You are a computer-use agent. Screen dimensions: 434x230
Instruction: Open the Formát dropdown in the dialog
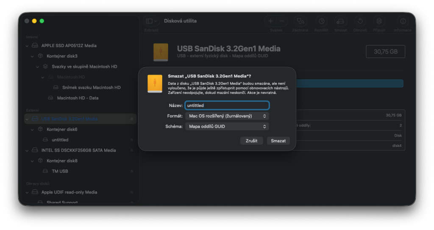click(x=227, y=116)
